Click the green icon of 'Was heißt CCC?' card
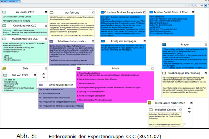 [x=4, y=12]
